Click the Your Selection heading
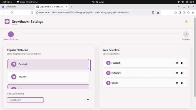 pos(111,50)
